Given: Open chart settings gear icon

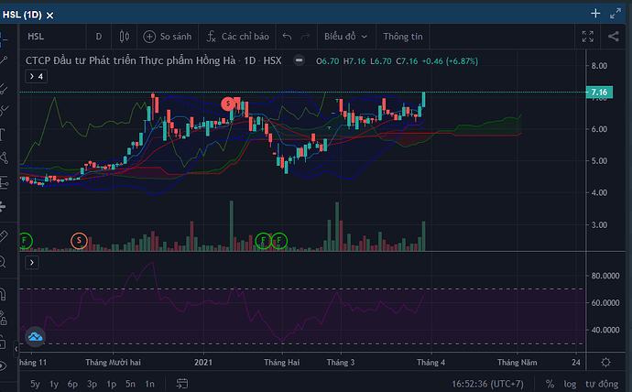Looking at the screenshot, I should tap(605, 362).
